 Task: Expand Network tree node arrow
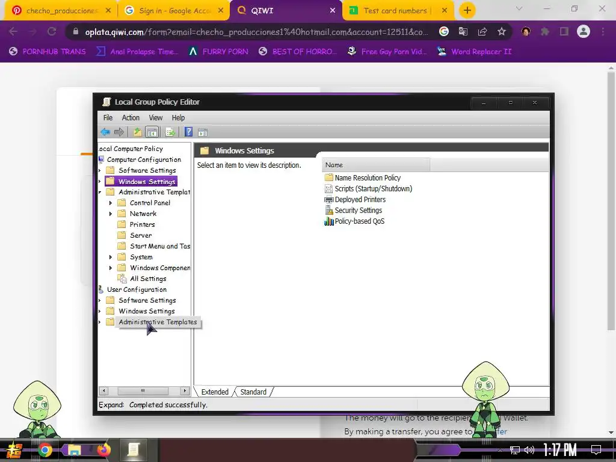tap(111, 214)
